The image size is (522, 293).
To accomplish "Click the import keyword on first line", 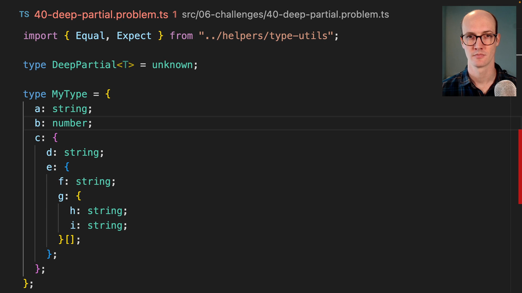I will pyautogui.click(x=40, y=36).
